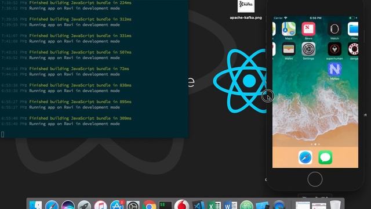Viewport: 371px width, 209px height.
Task: Open Safari from the macOS Dock
Action: click(x=52, y=205)
